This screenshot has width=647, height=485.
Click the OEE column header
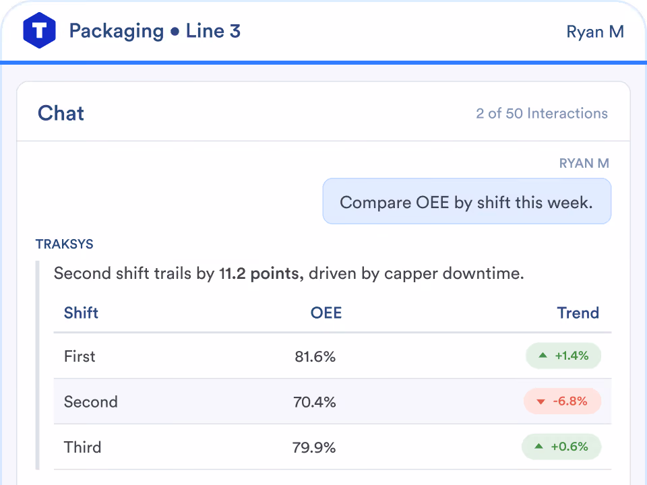click(x=326, y=313)
